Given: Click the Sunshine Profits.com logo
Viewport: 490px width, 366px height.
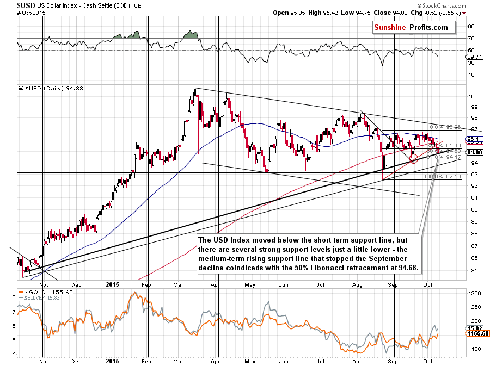Looking at the screenshot, I should (414, 27).
